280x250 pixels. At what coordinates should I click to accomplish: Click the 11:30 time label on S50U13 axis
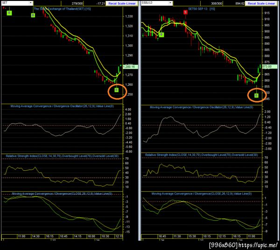pyautogui.click(x=177, y=236)
